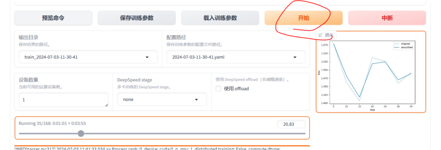Click the progress slider handle
This screenshot has width=441, height=150.
81,133
